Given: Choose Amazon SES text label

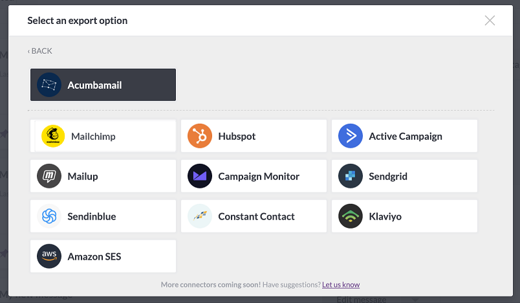Looking at the screenshot, I should click(x=94, y=256).
